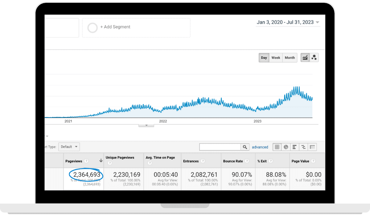Switch chart granularity to Week
Viewport: 370px width, 216px height.
pos(276,57)
